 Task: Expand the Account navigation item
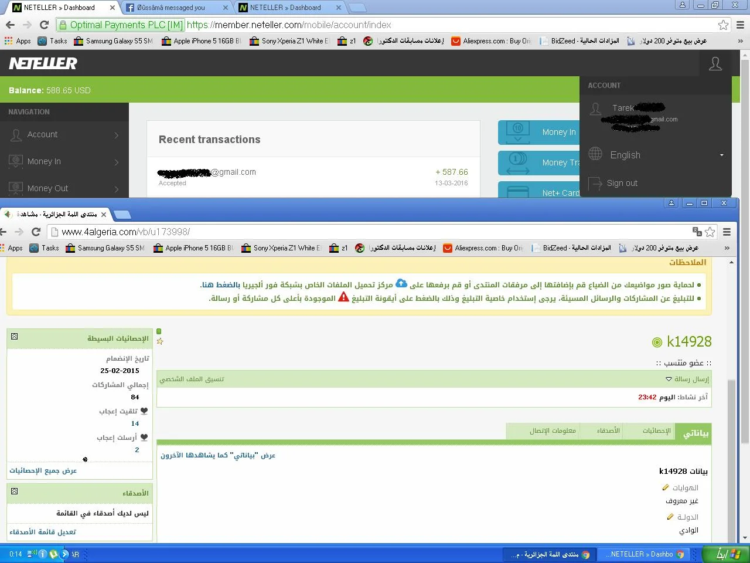(64, 135)
